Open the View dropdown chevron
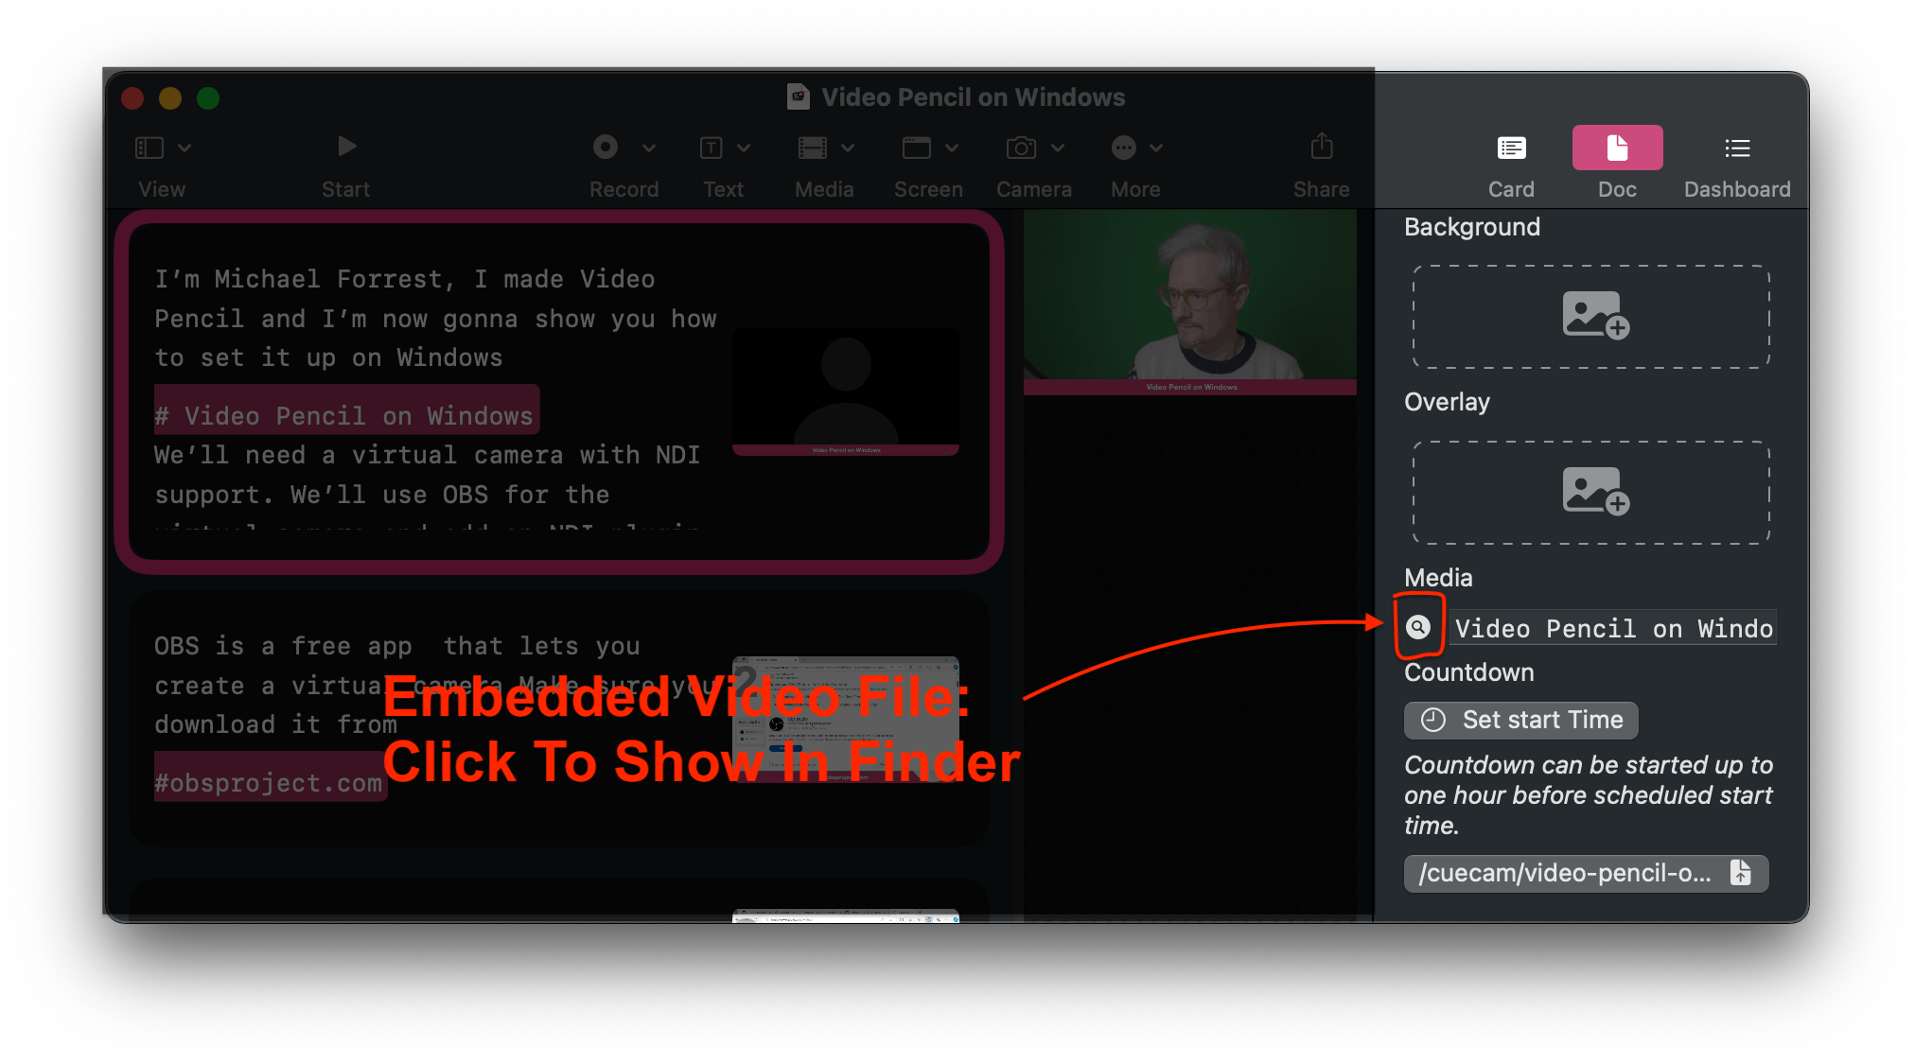The image size is (1915, 1063). (x=185, y=148)
